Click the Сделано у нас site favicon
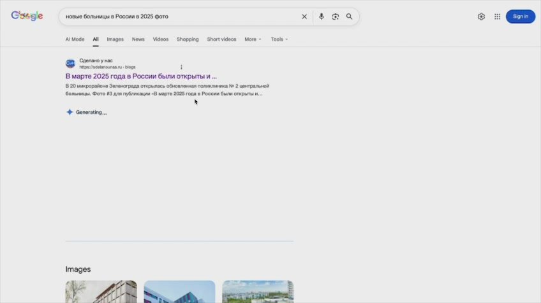This screenshot has height=303, width=541. (x=70, y=64)
